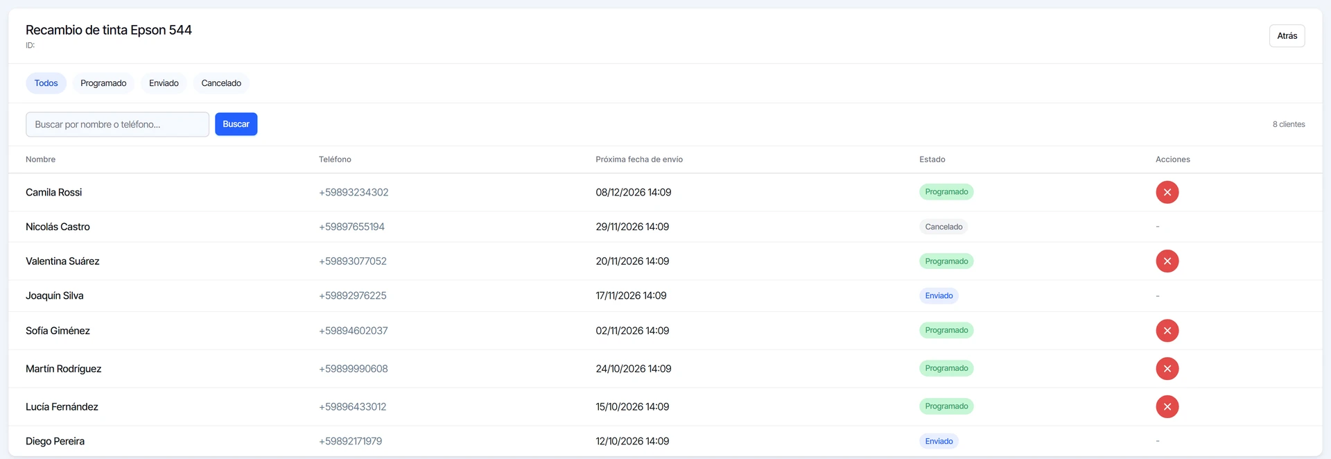
Task: Click phone number +59893077052
Action: [353, 261]
